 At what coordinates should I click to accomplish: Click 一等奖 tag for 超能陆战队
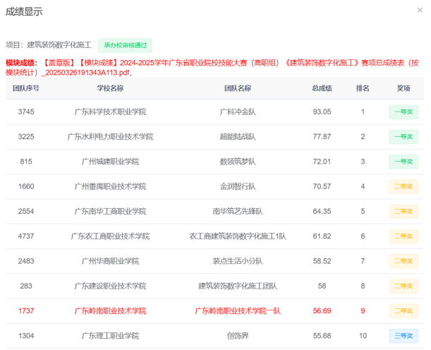click(x=403, y=137)
